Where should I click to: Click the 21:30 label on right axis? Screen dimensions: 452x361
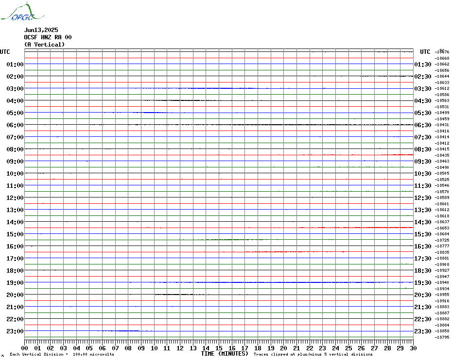423,307
